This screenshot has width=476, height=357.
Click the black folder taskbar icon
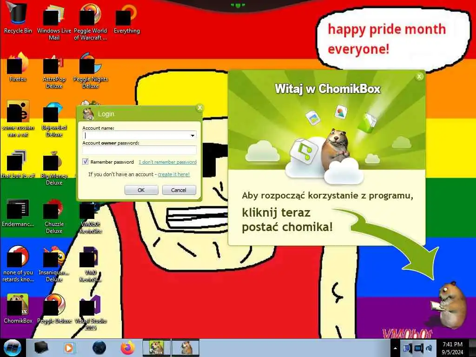41,348
